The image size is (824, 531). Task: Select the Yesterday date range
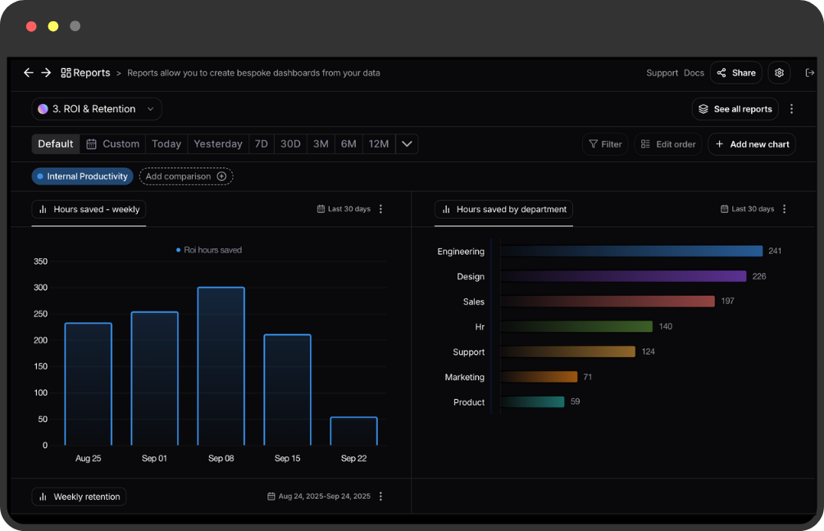[x=218, y=144]
